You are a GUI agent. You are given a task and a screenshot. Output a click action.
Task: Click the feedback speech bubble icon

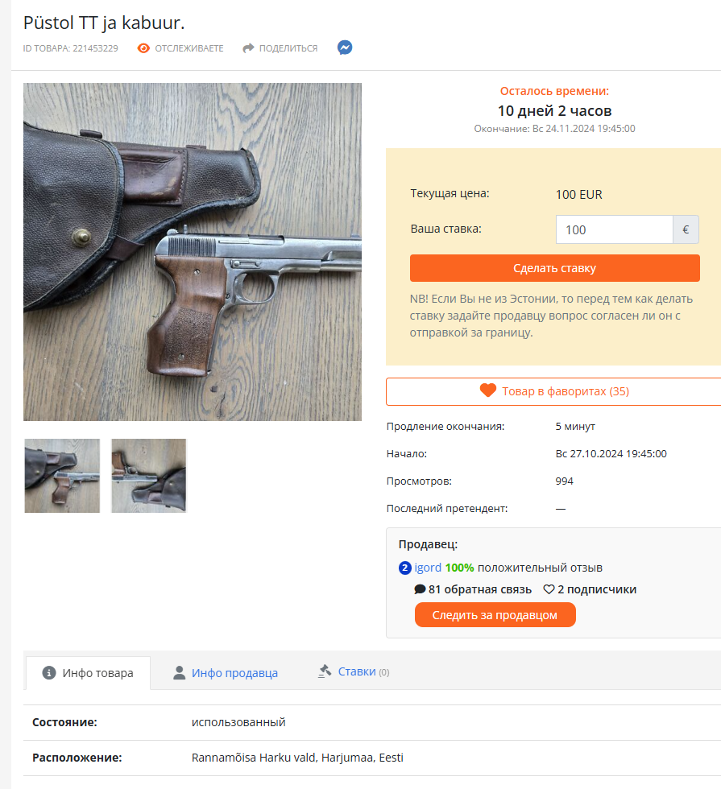click(420, 589)
